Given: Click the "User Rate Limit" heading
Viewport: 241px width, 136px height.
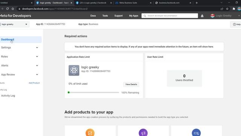Looking at the screenshot, I should [155, 57].
